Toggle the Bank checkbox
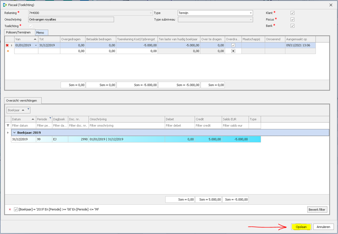Screen dimensions: 338x234 click(292, 26)
